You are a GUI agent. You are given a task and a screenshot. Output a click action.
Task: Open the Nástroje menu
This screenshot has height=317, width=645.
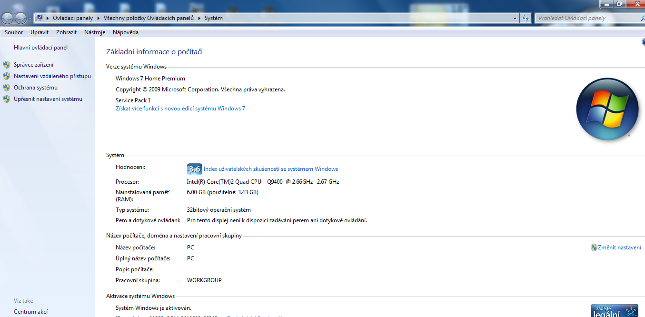click(x=95, y=32)
